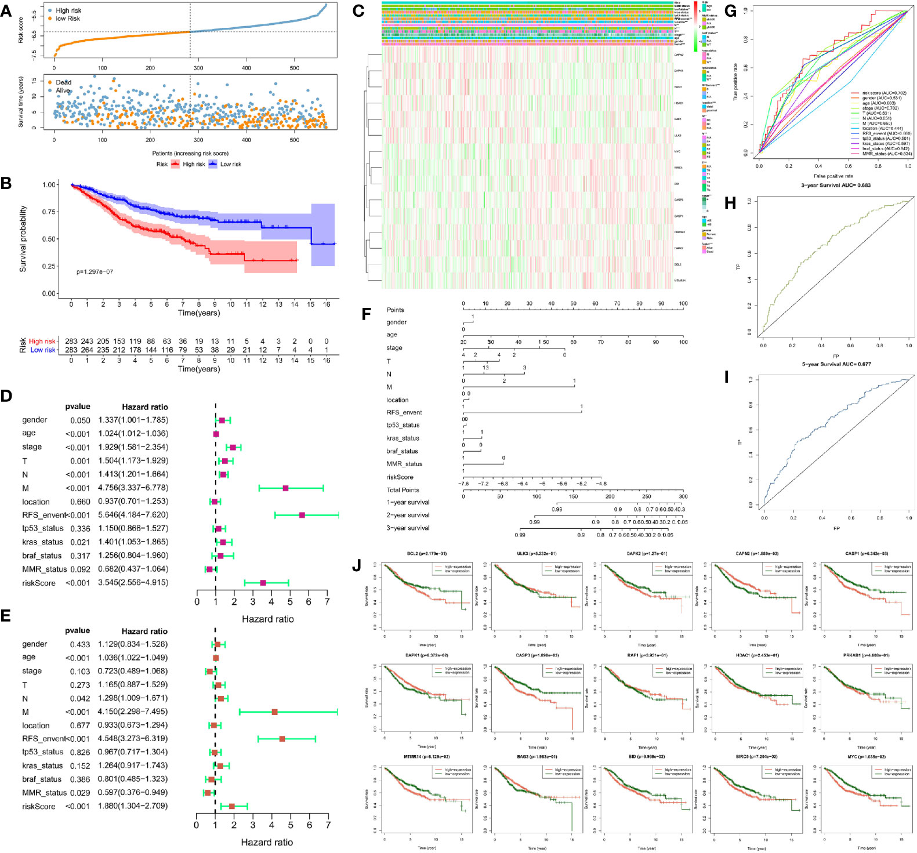Click the 'kras_status' row label in the nomogram
This screenshot has height=853, width=917.
[403, 438]
